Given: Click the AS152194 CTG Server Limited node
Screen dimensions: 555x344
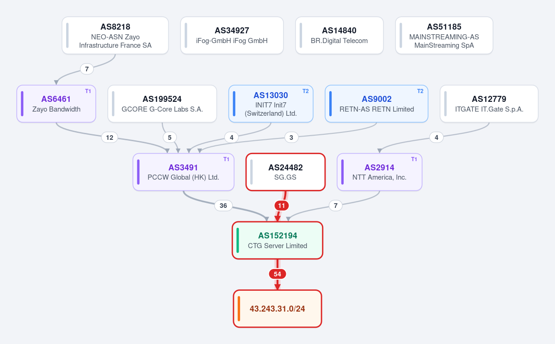Looking at the screenshot, I should tap(277, 240).
